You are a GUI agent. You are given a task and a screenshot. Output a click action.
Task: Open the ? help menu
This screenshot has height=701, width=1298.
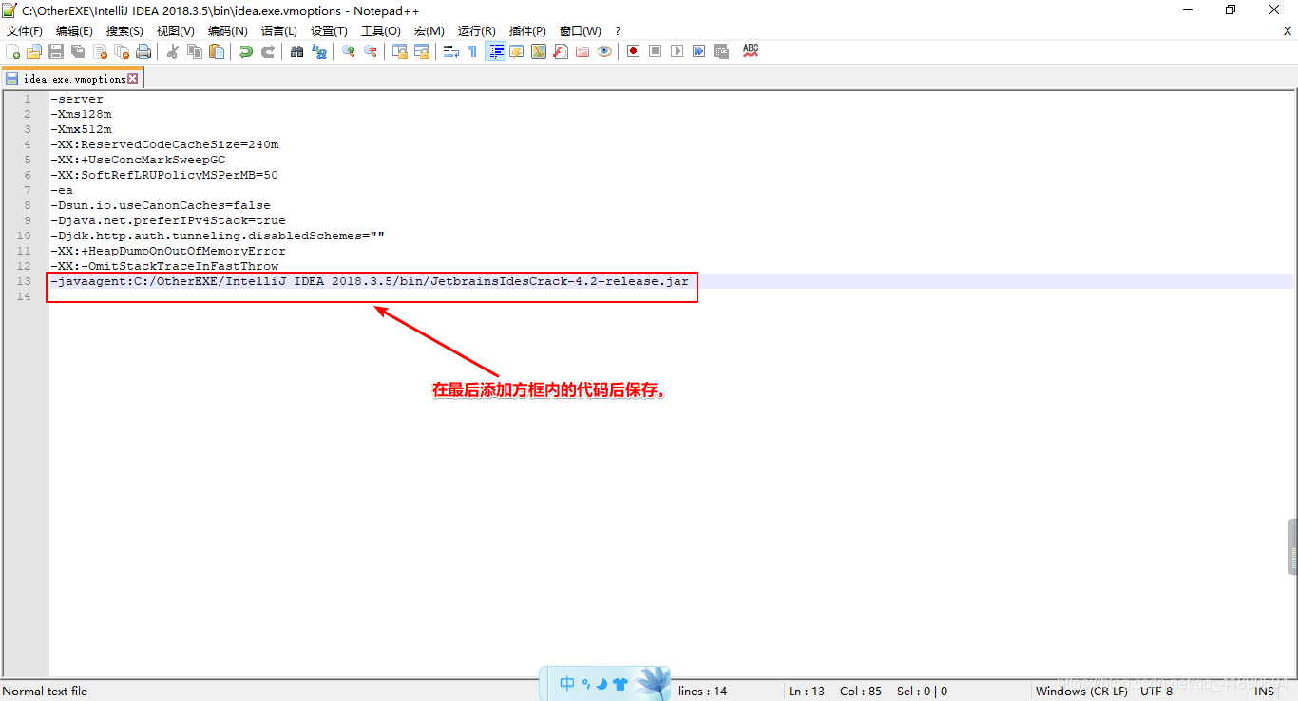618,31
